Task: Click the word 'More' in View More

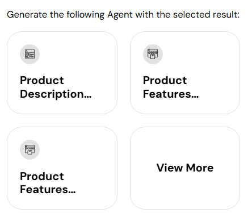Action: tap(200, 168)
